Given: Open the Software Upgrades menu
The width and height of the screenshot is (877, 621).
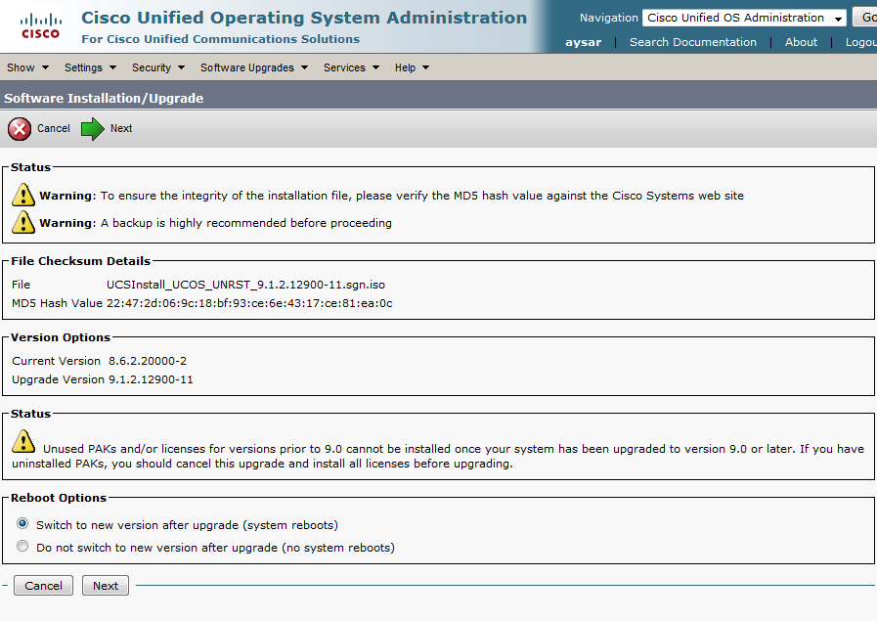Looking at the screenshot, I should coord(253,67).
